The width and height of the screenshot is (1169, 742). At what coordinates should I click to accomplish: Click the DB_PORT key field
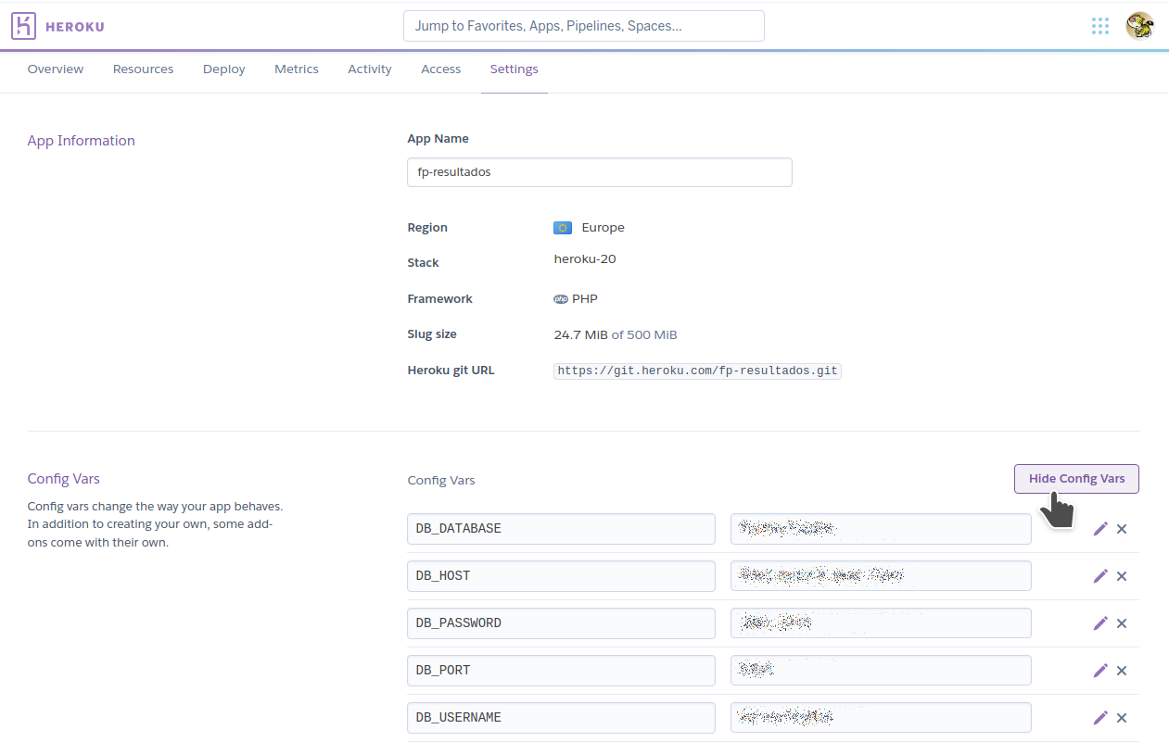[x=561, y=671]
